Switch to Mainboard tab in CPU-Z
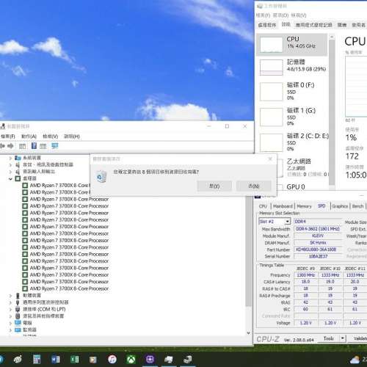367x367 pixels. (x=283, y=206)
